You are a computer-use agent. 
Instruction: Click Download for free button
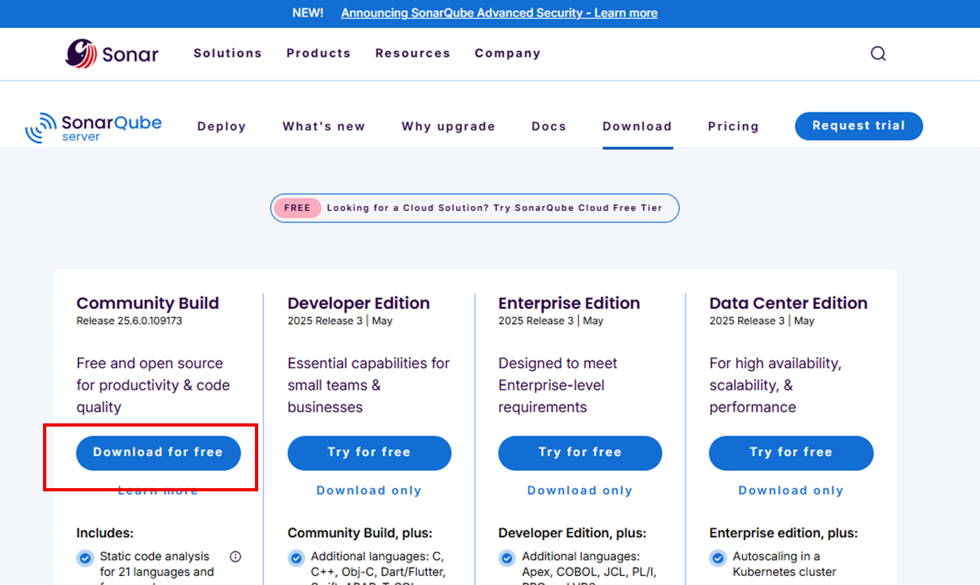coord(158,453)
